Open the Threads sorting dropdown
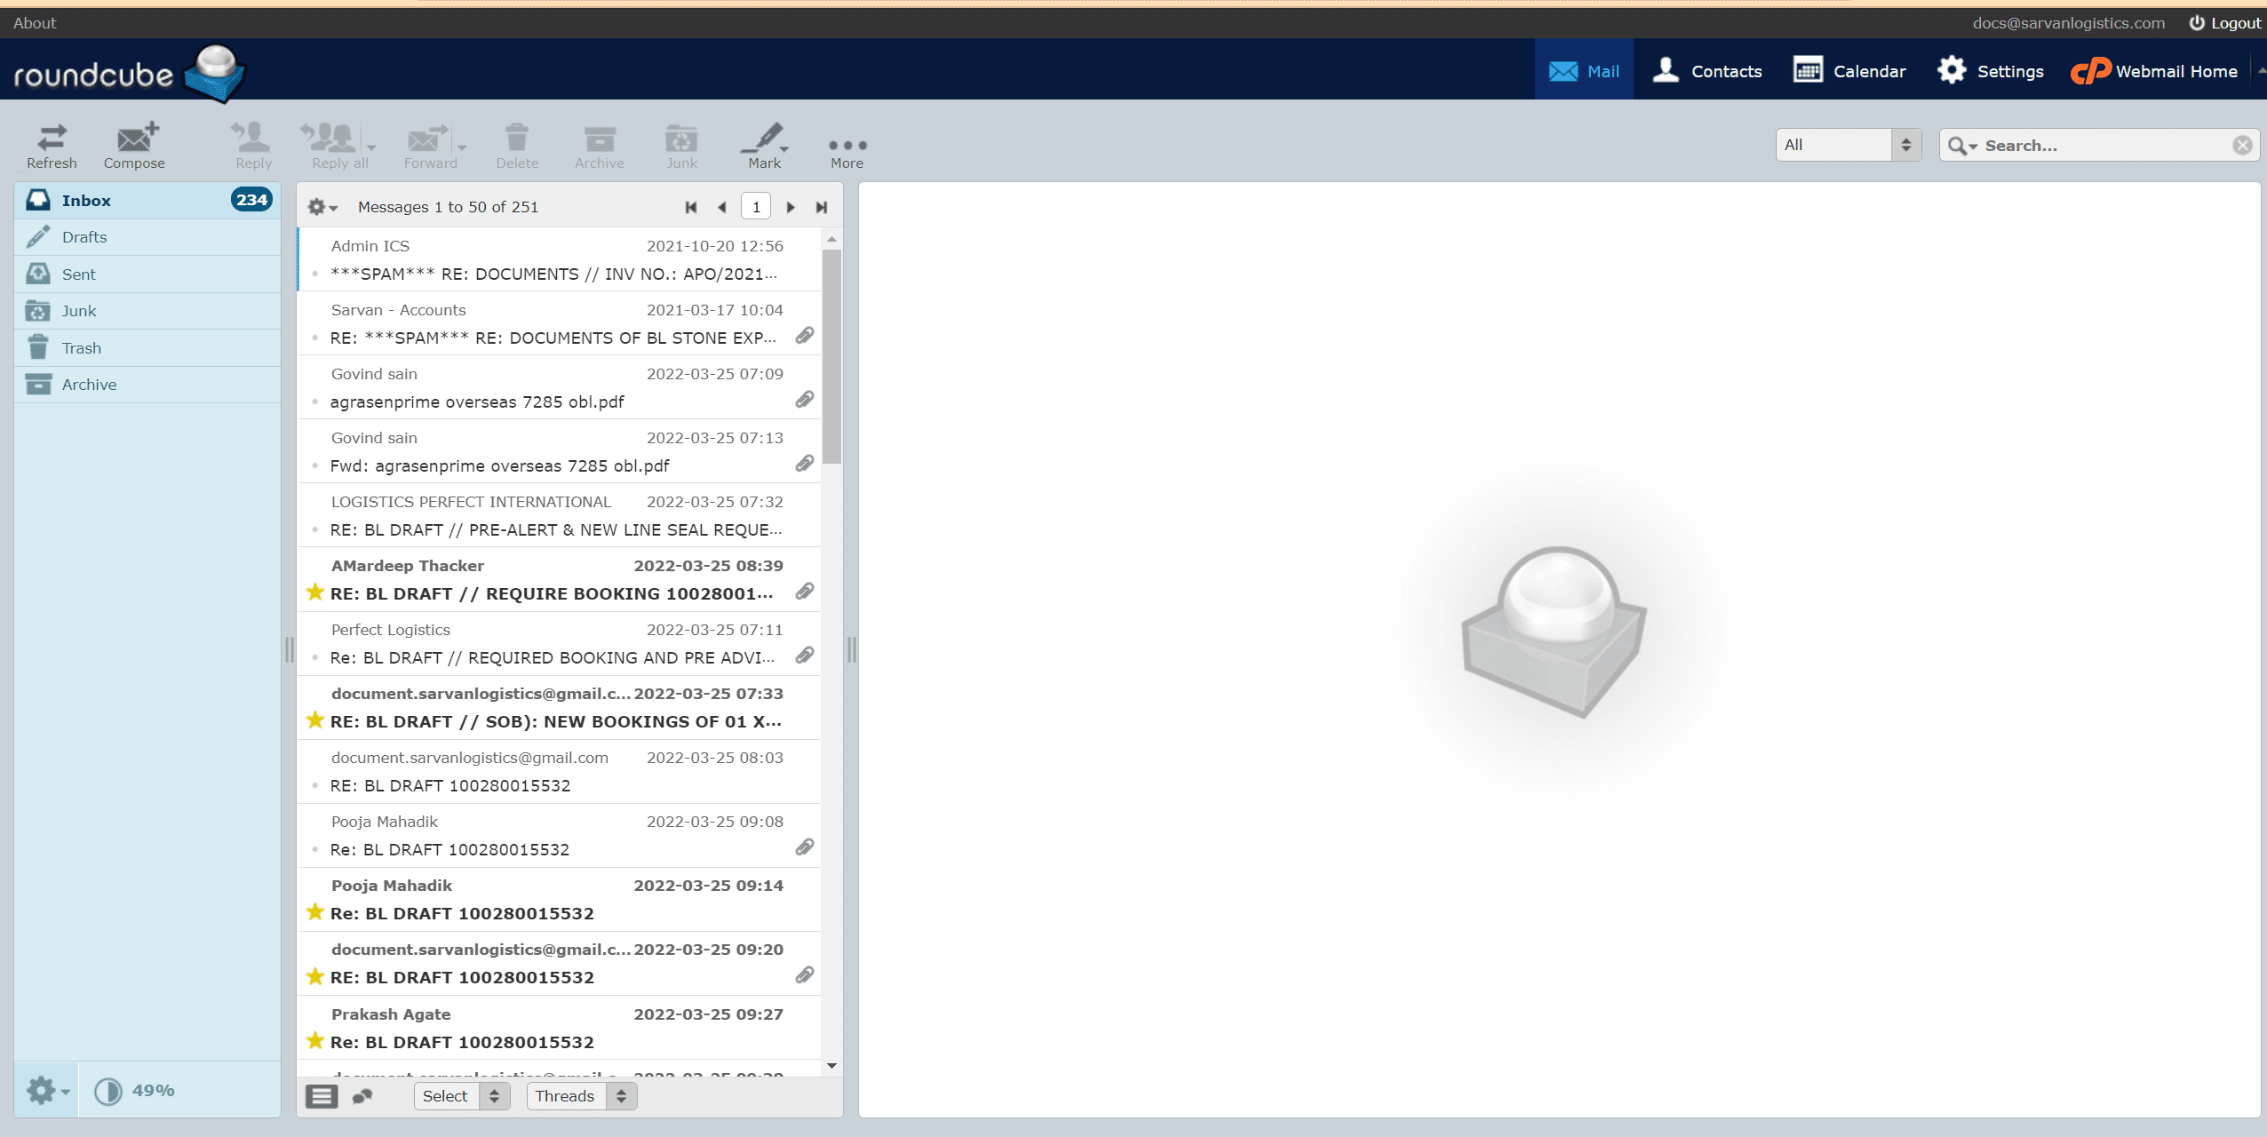The height and width of the screenshot is (1137, 2267). click(x=581, y=1095)
